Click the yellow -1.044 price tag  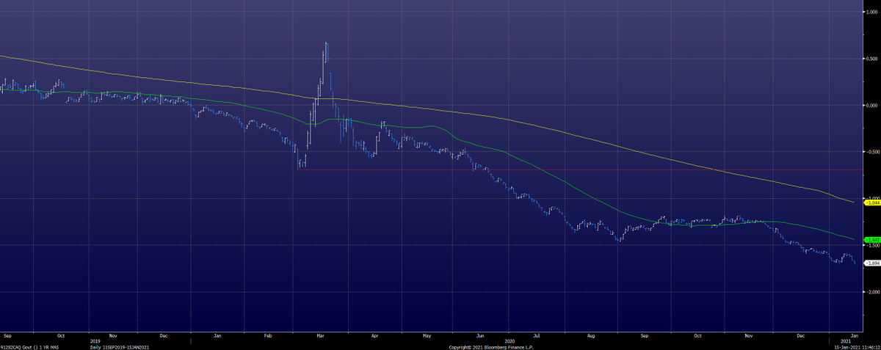point(873,203)
